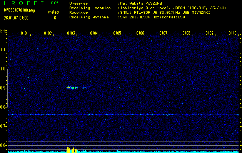Click the meteor count value 6
Image resolution: width=242 pixels, height=153 pixels.
[x=55, y=18]
